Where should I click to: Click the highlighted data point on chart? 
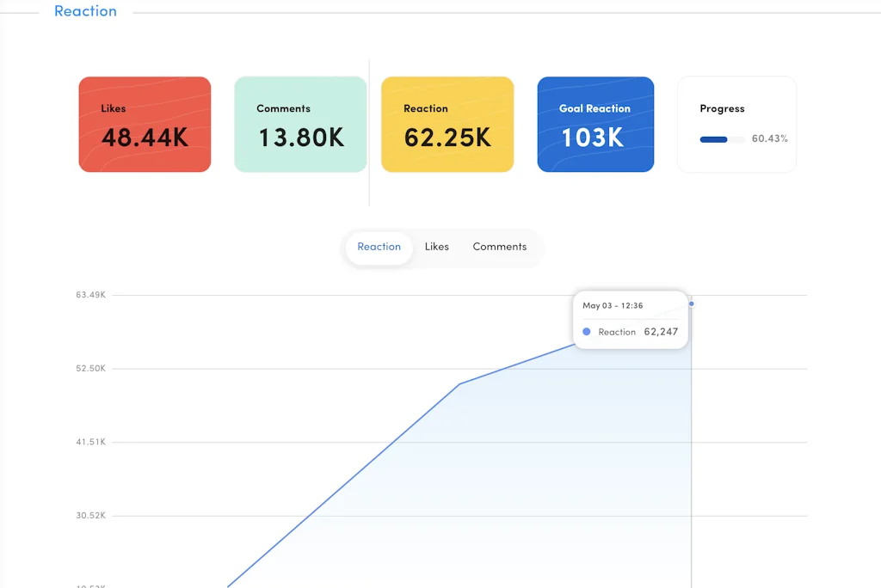692,303
